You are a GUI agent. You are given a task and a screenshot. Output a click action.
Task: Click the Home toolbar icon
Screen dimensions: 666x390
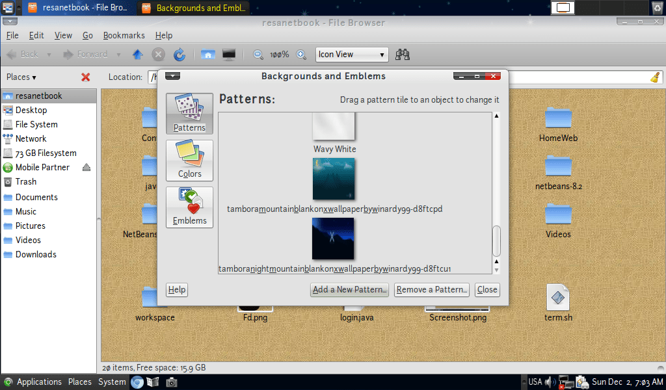click(x=207, y=55)
